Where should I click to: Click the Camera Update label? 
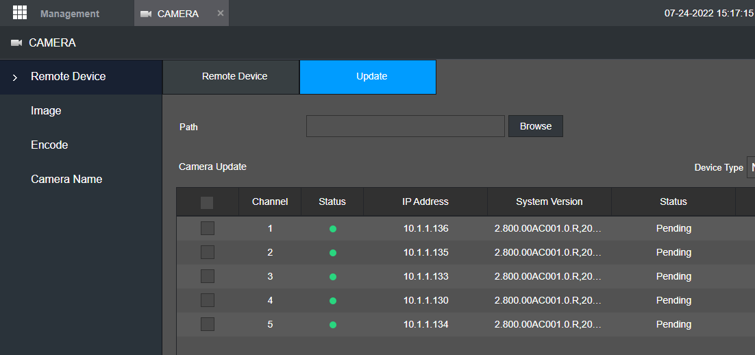[x=212, y=167]
